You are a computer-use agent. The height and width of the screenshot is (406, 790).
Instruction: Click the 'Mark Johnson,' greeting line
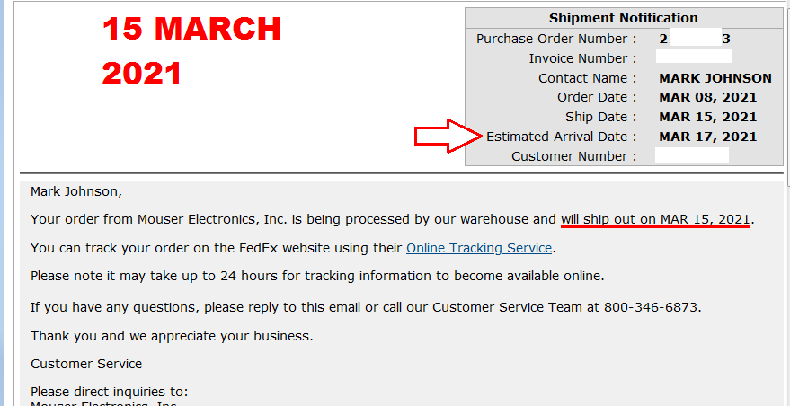pyautogui.click(x=76, y=191)
